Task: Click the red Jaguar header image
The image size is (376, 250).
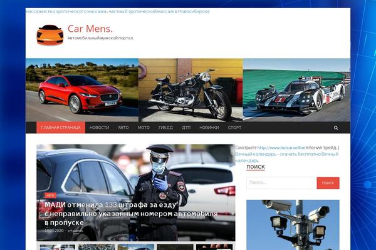Action: pos(82,90)
